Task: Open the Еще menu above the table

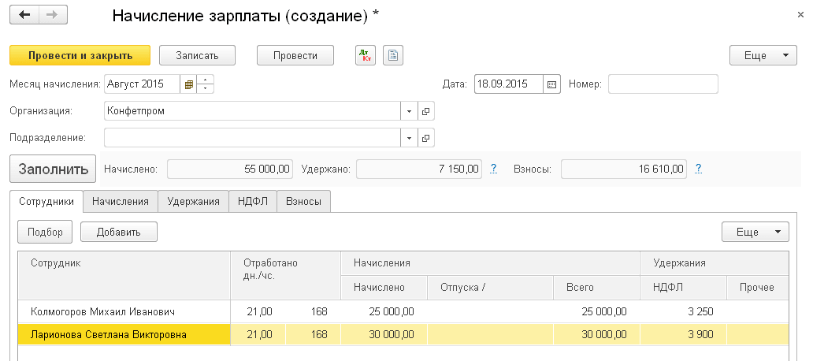Action: pos(755,232)
